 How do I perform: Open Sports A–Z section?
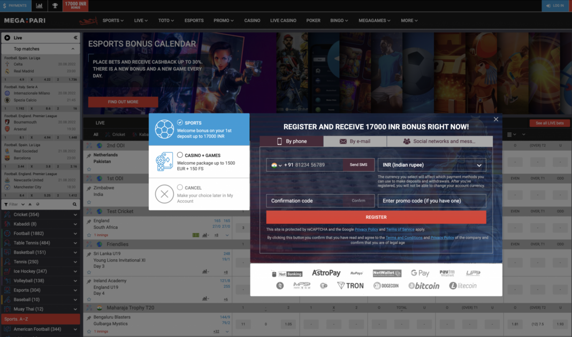tap(41, 319)
